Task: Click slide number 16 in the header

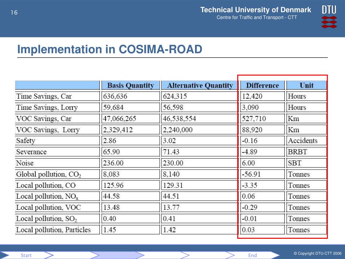Action: pos(14,12)
